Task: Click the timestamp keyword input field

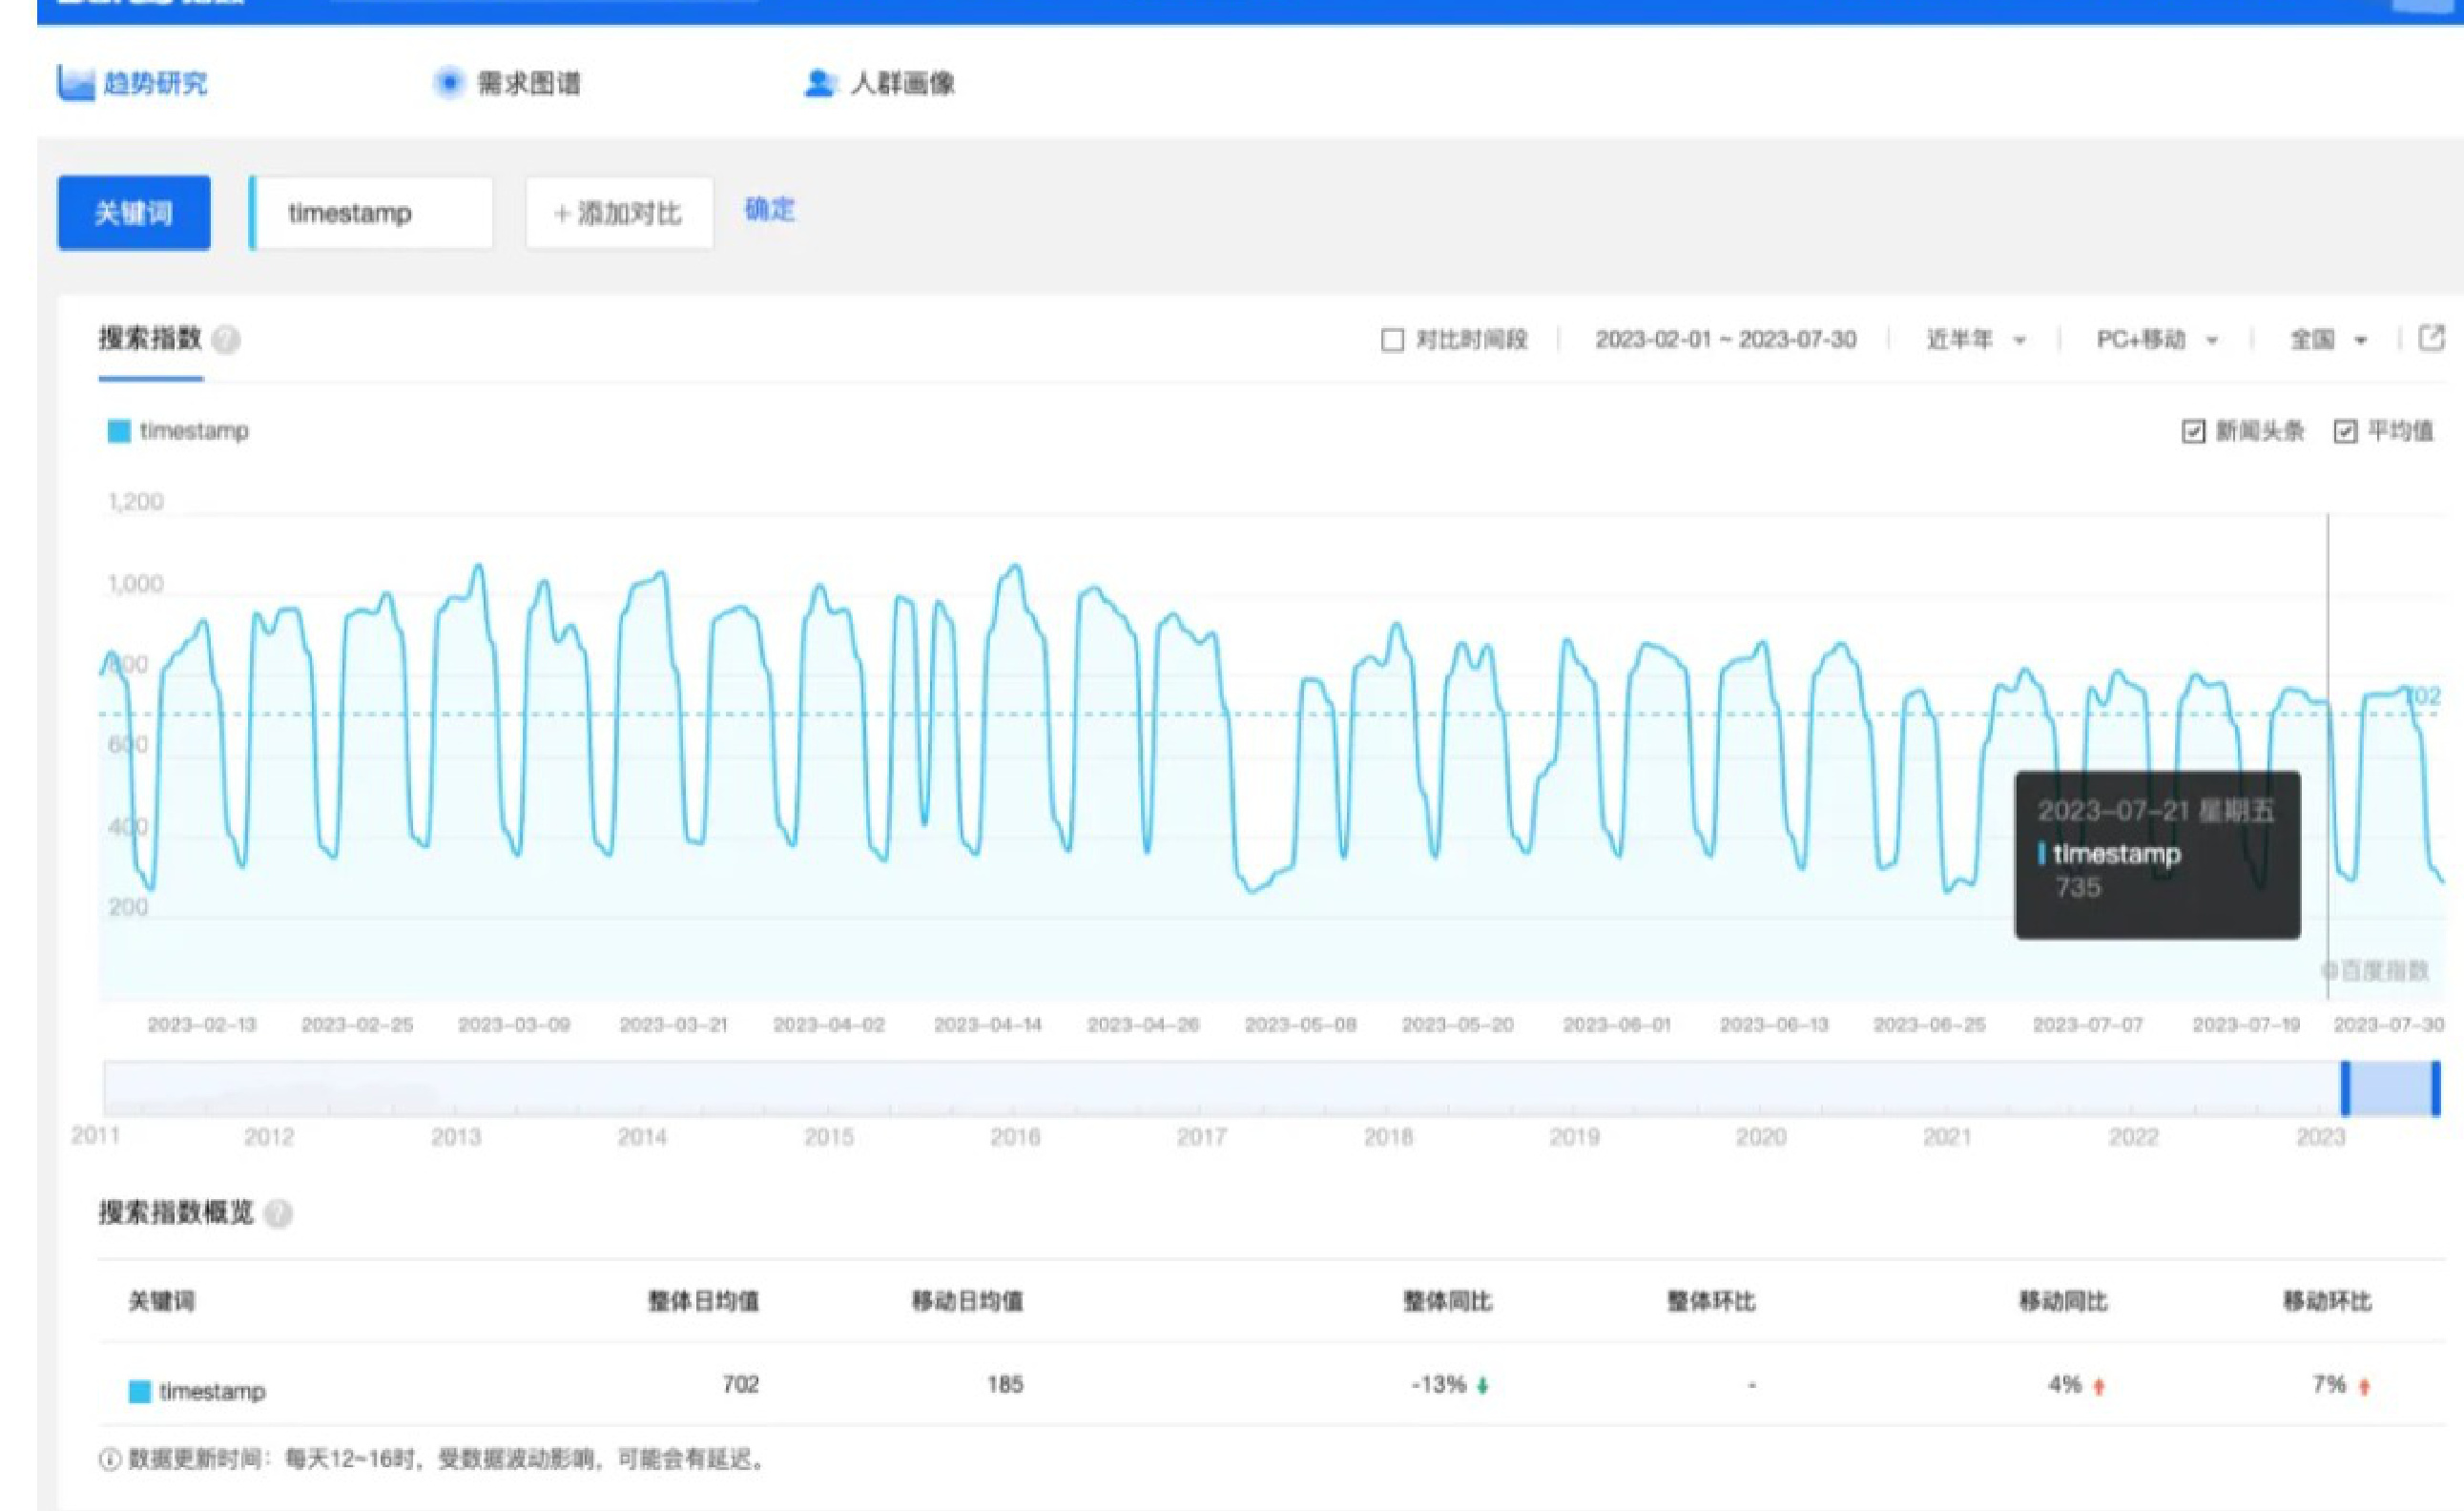Action: click(x=371, y=213)
